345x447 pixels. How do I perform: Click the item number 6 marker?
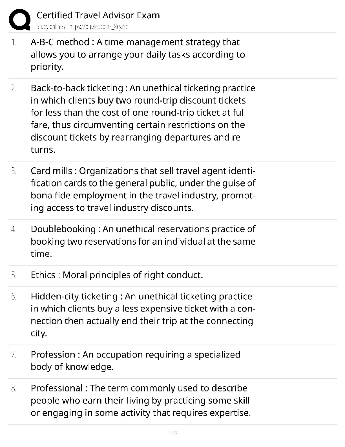pos(14,297)
